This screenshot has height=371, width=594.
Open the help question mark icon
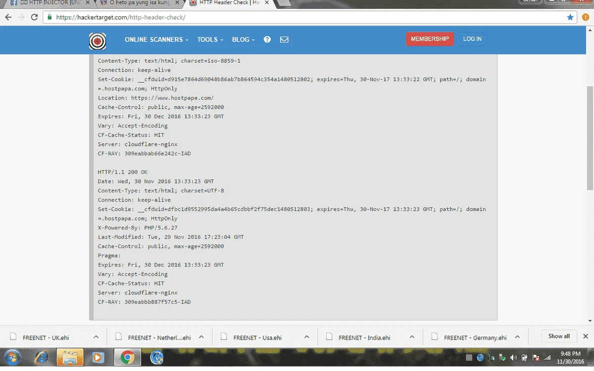(267, 40)
